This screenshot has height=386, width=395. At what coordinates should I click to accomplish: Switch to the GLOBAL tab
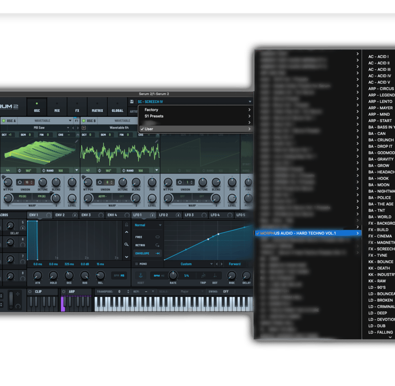117,107
